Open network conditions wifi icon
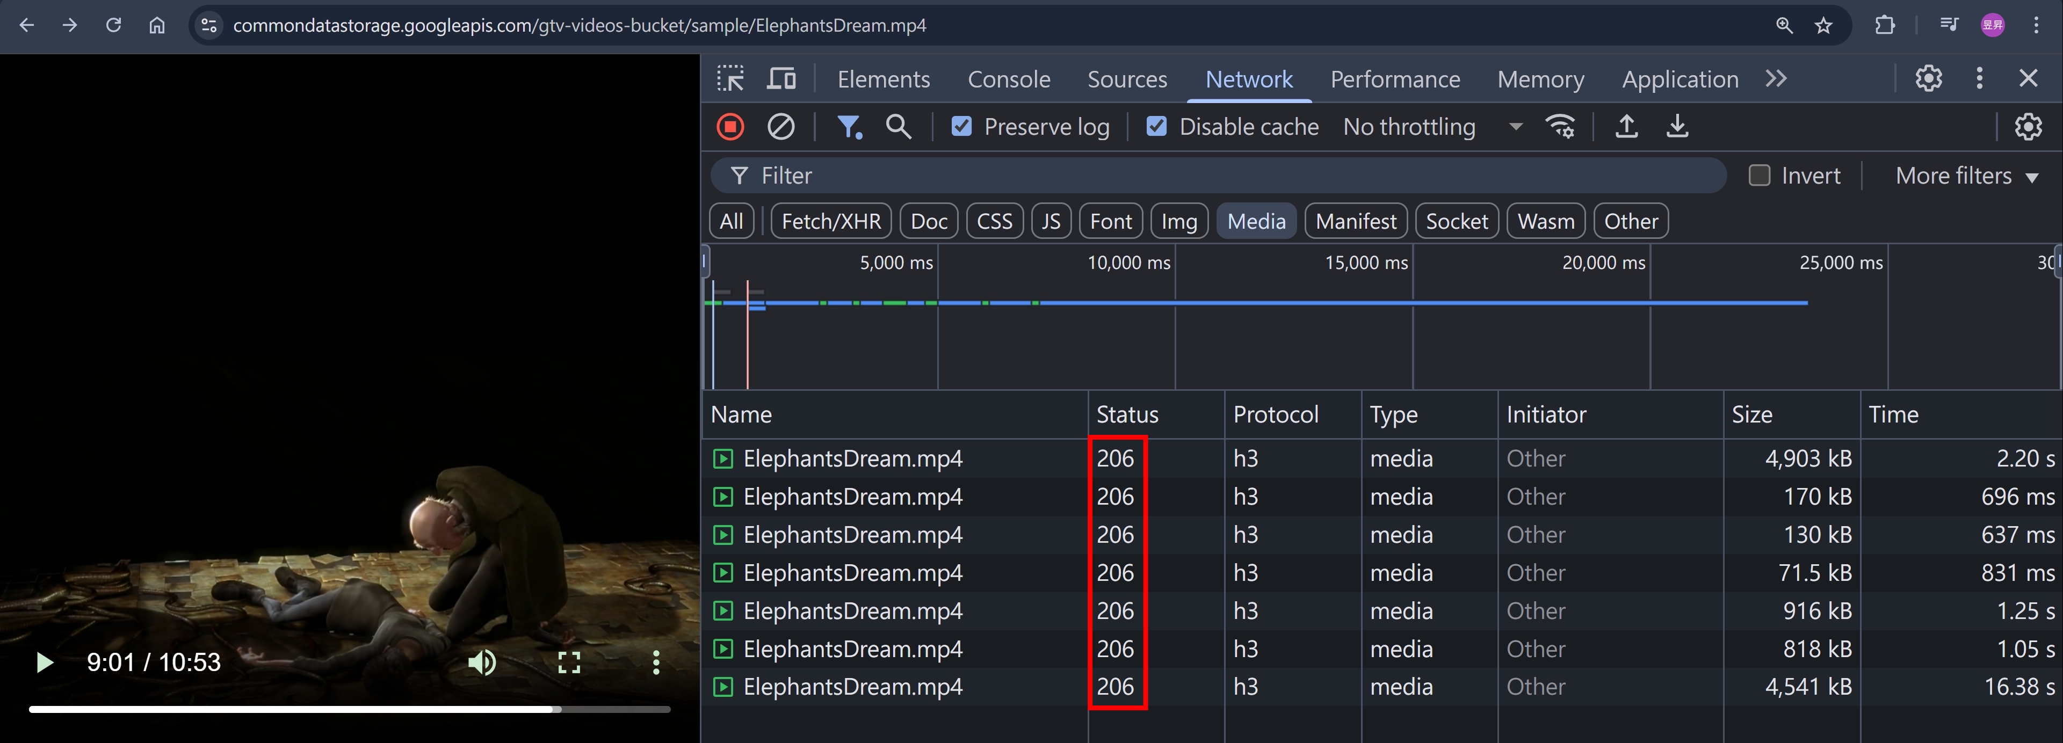 [x=1560, y=127]
